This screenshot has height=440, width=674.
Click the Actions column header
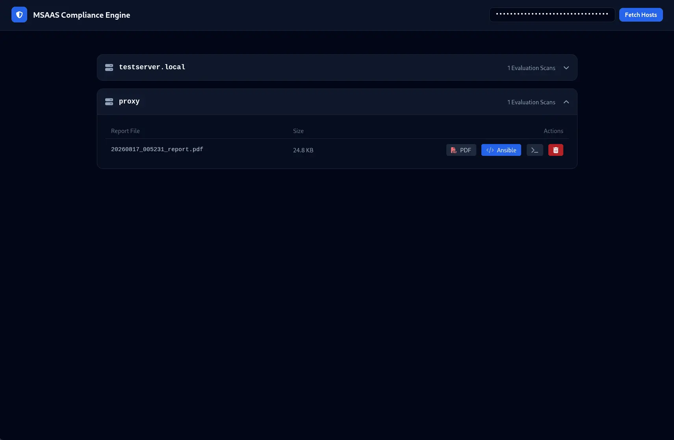click(x=553, y=131)
